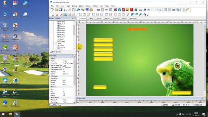Open the Dialog menu
This screenshot has width=208, height=117.
pos(74,6)
